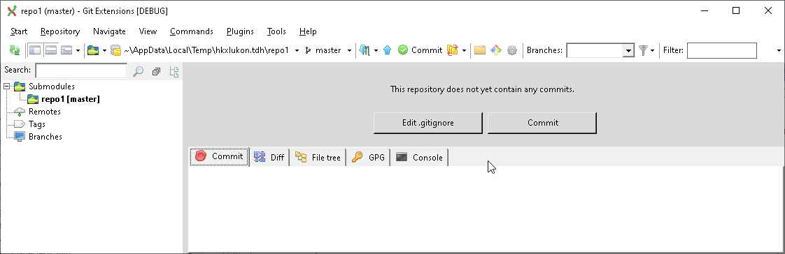Image resolution: width=785 pixels, height=254 pixels.
Task: Select the third layout toggle icon
Action: [x=66, y=50]
